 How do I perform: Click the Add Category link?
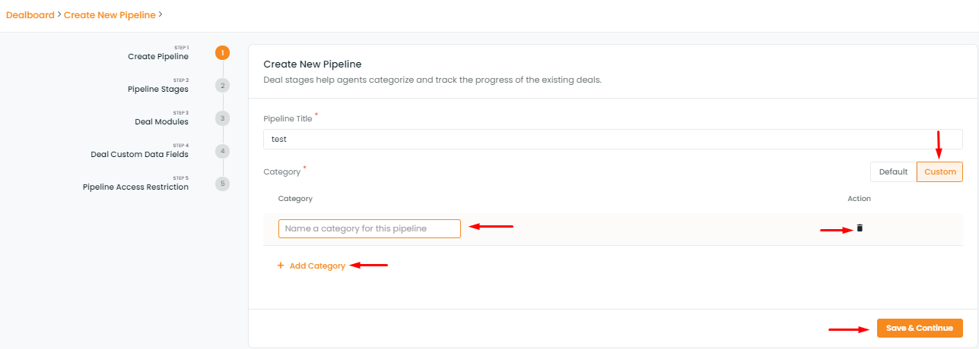[317, 266]
